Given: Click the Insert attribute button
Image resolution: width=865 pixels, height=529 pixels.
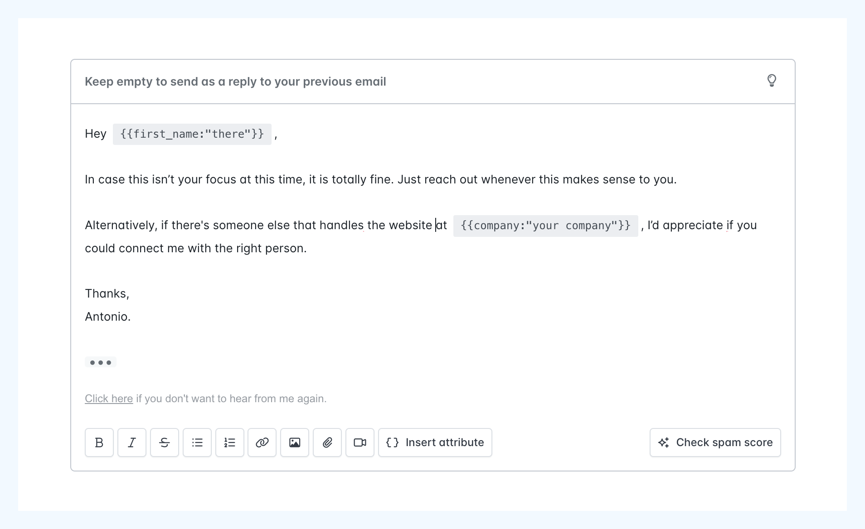Looking at the screenshot, I should [435, 442].
